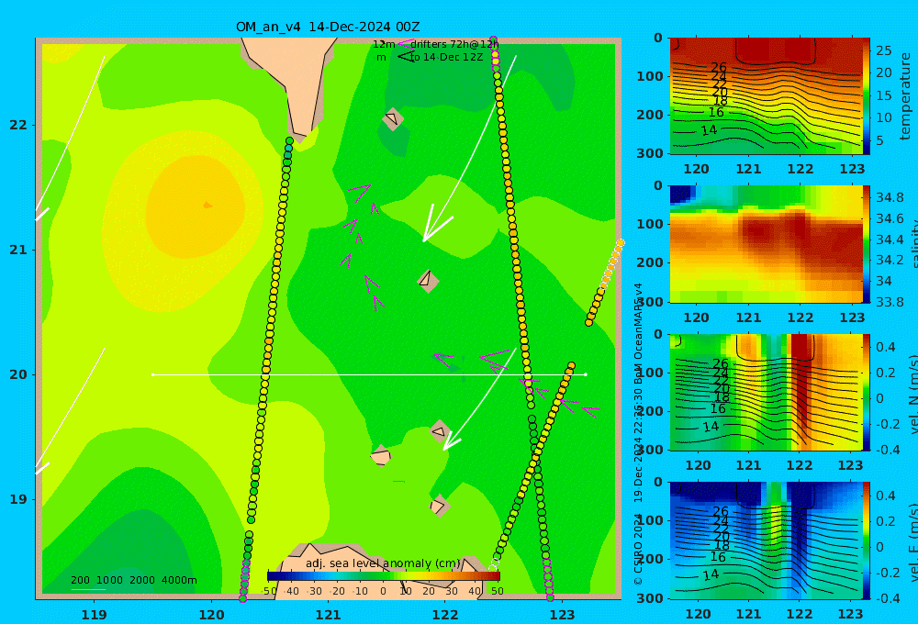The image size is (918, 624).
Task: Click the '34.8' tick on salinity colorbar
Action: point(890,197)
